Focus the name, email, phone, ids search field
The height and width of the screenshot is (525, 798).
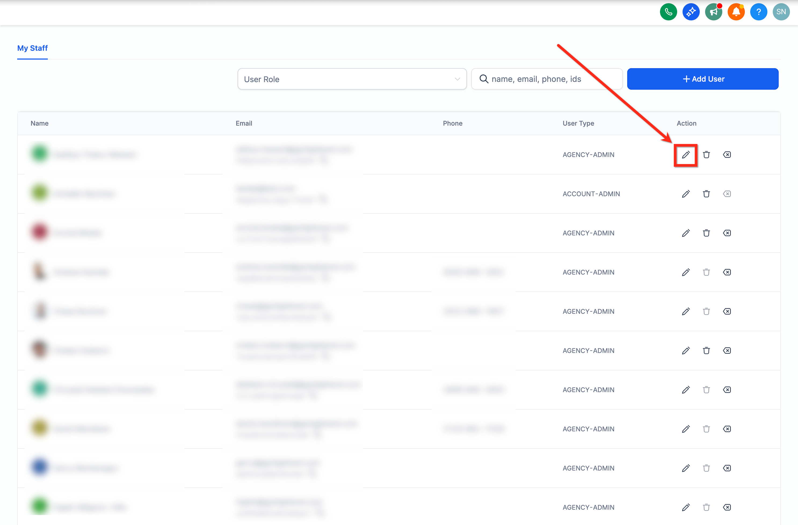(x=547, y=79)
